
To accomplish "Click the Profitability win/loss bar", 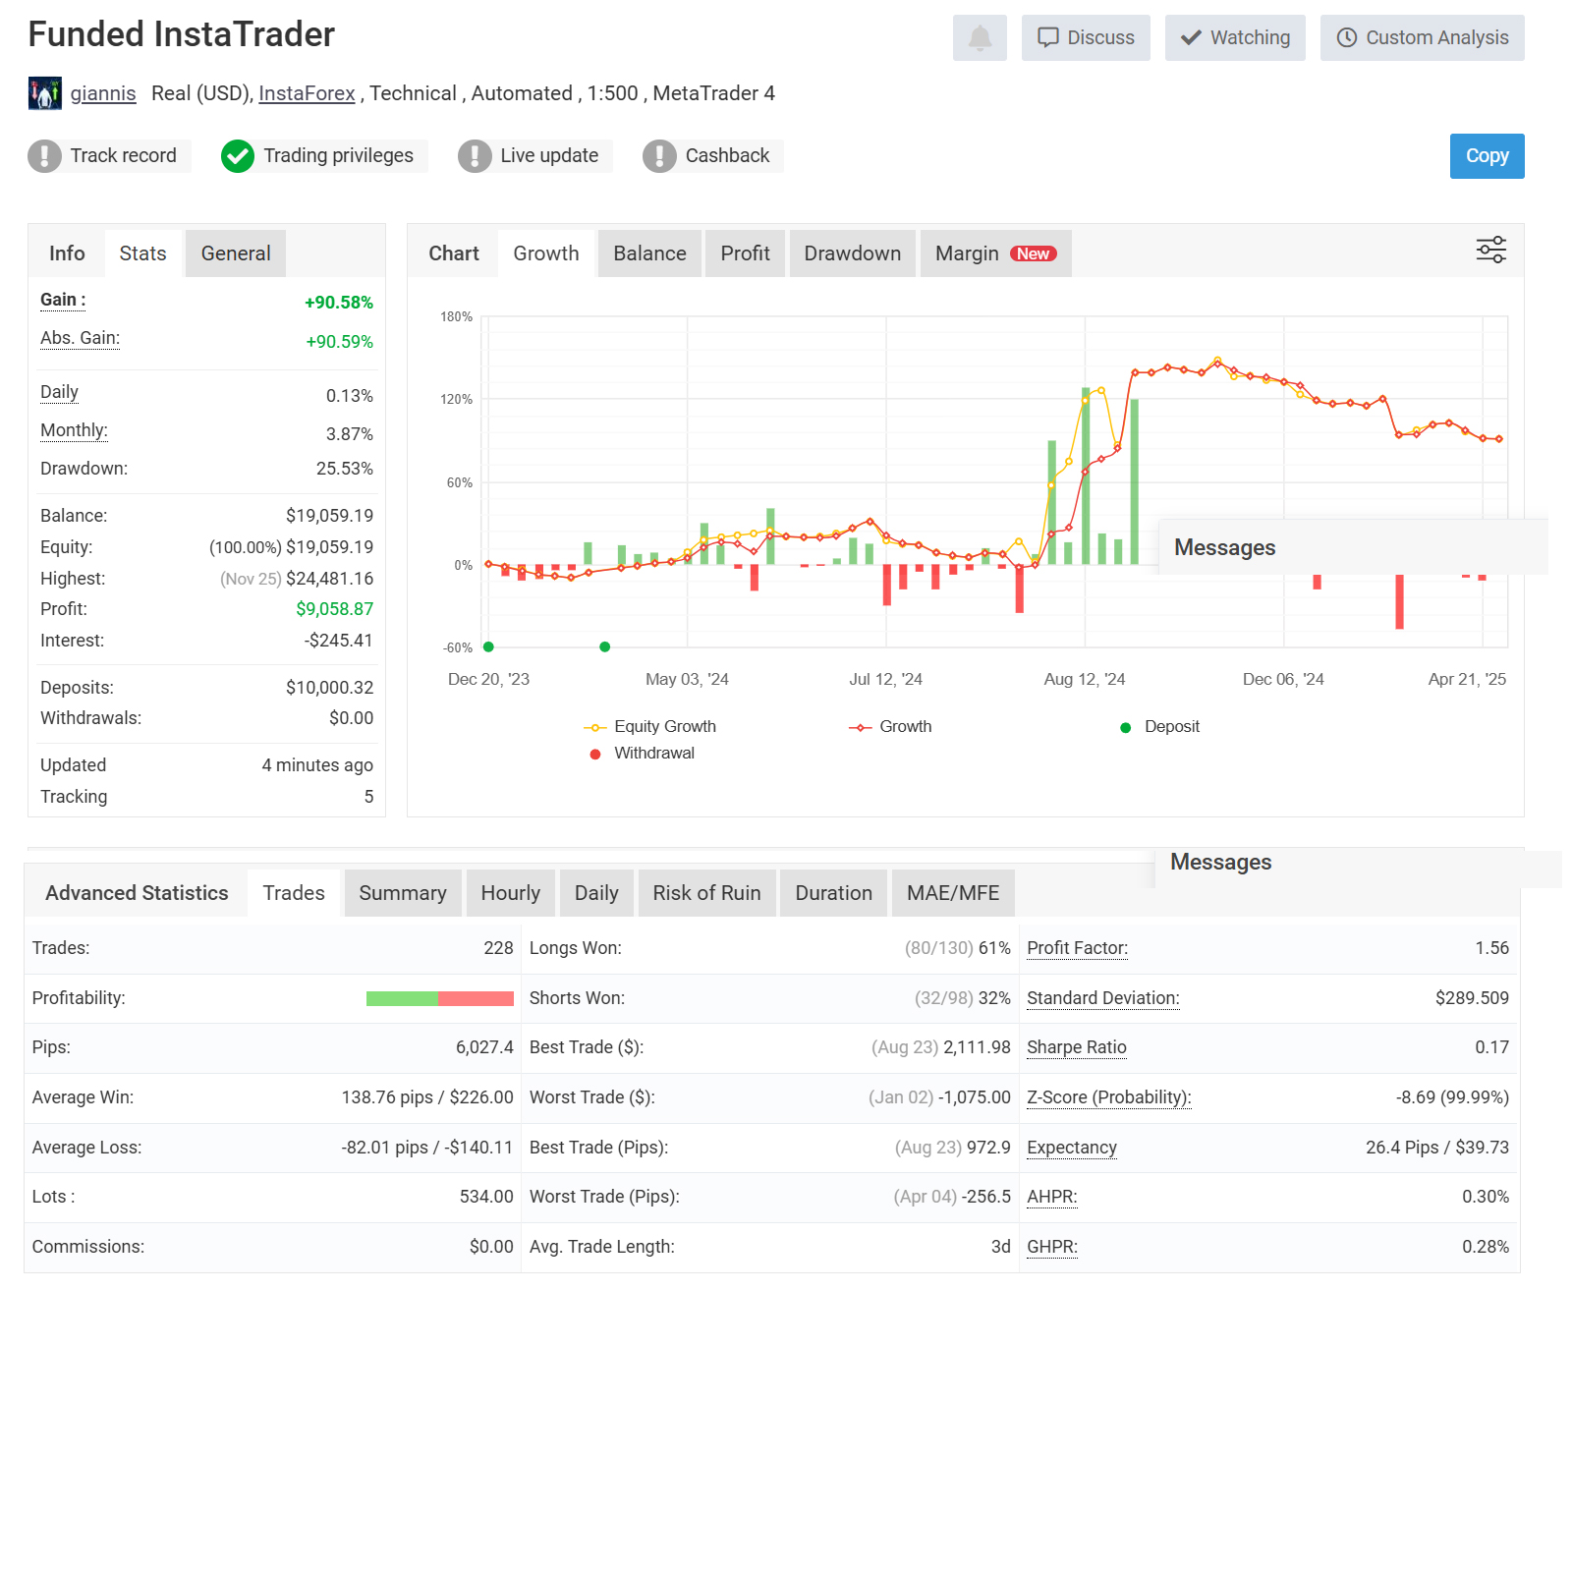I will coord(439,998).
